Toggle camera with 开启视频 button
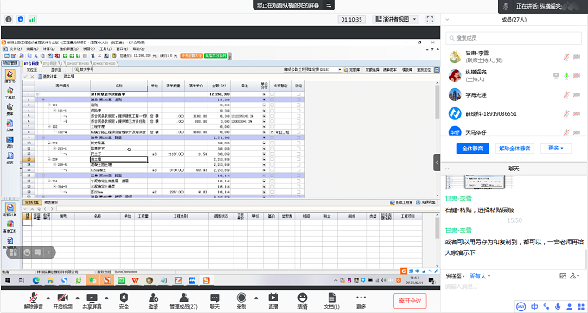The image size is (588, 313). [x=62, y=301]
